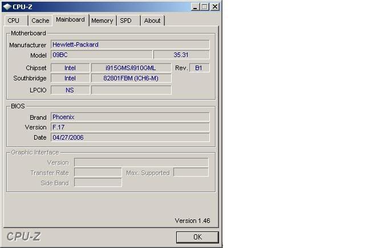
Task: Go to the About tab
Action: pyautogui.click(x=152, y=21)
